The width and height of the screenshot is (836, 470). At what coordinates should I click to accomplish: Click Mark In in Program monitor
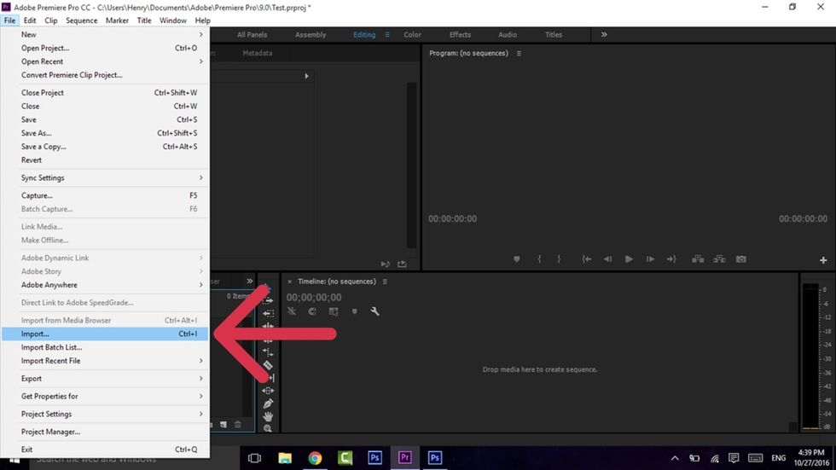click(x=539, y=259)
